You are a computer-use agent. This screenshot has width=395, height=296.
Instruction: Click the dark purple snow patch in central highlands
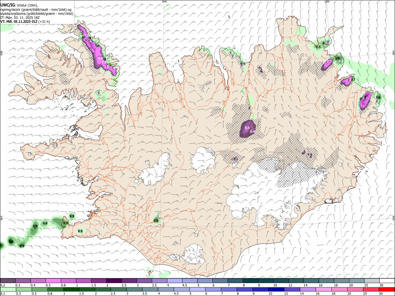click(x=248, y=129)
